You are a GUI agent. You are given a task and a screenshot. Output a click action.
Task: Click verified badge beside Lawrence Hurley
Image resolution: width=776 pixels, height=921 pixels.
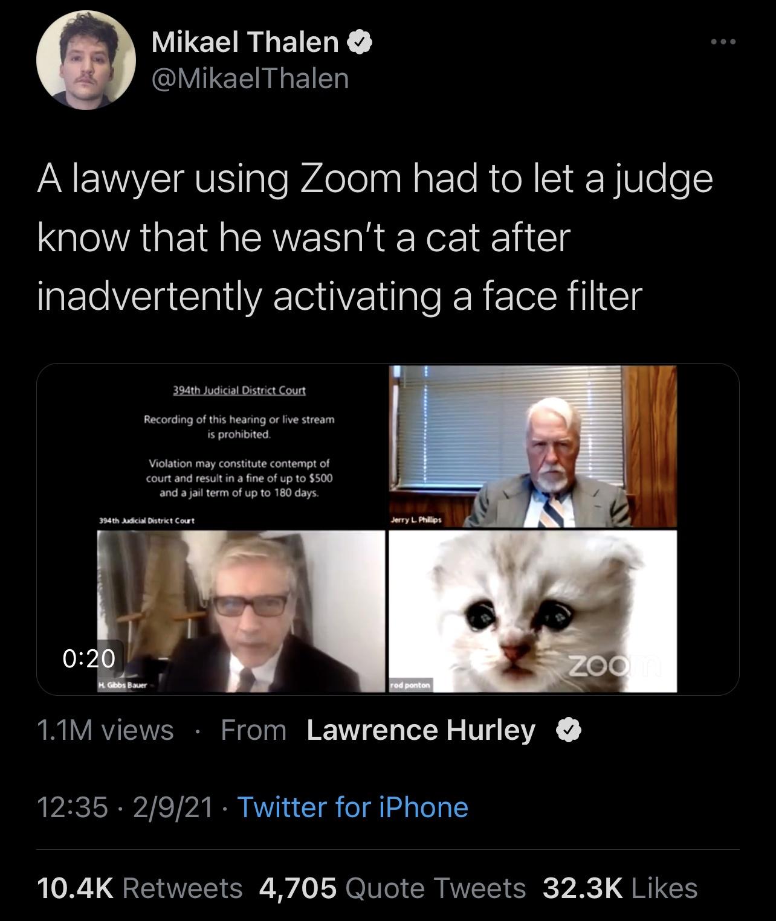click(569, 730)
